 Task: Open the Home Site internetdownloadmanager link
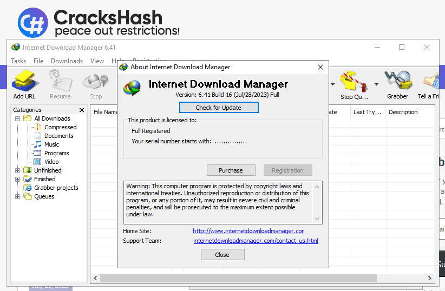(248, 231)
